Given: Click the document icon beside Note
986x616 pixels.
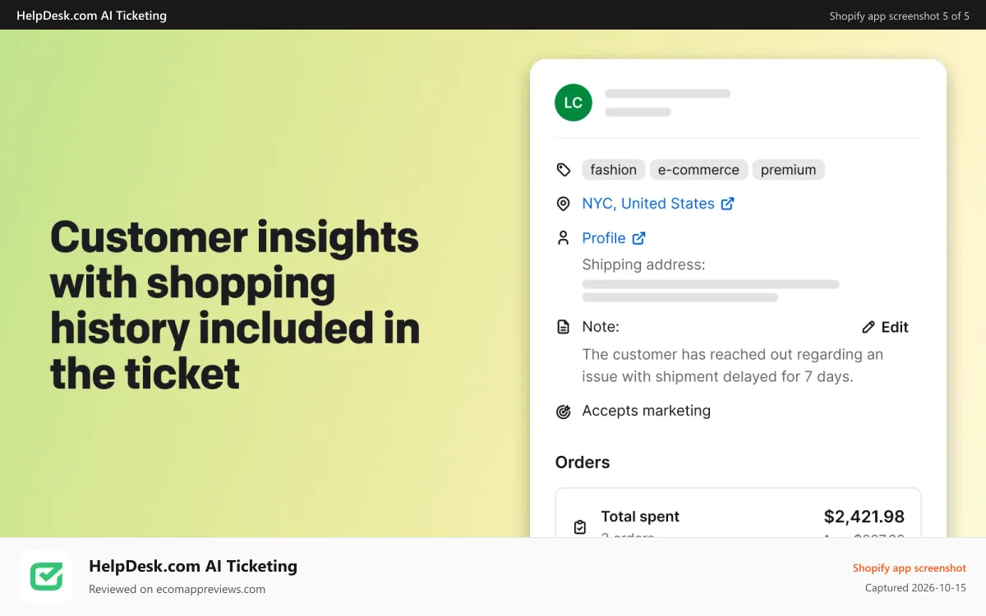Looking at the screenshot, I should [x=564, y=327].
